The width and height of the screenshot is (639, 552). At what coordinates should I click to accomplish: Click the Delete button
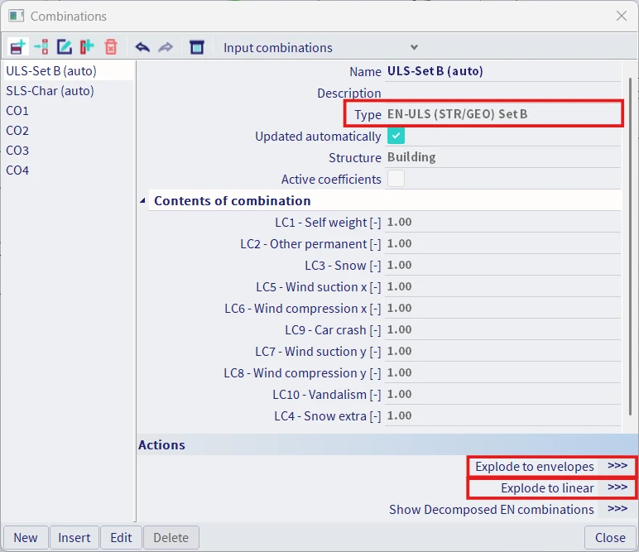pyautogui.click(x=171, y=537)
